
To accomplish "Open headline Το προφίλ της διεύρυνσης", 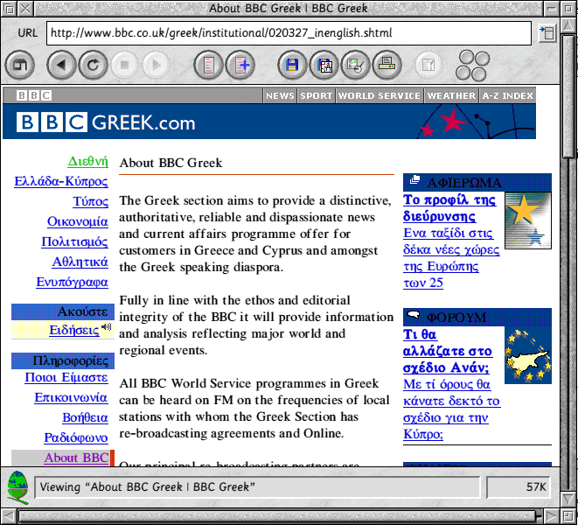I will point(449,208).
